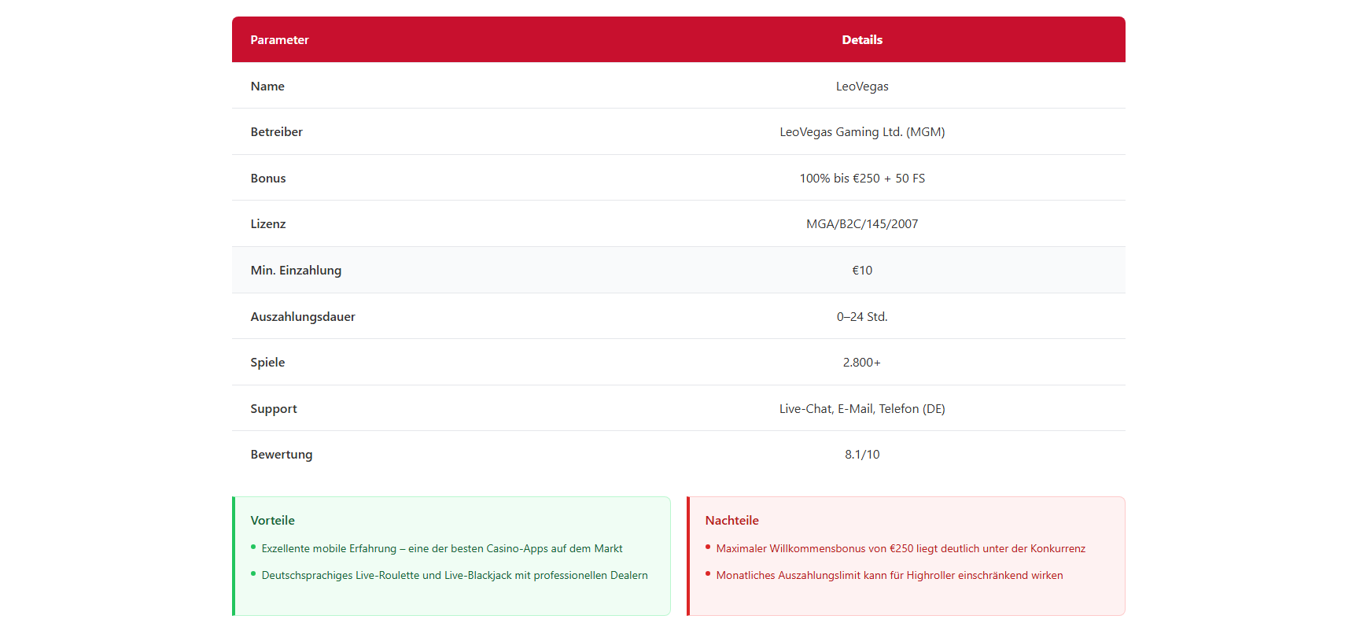Select the Exzellente mobile Erfahrung bullet
1345x634 pixels.
point(441,549)
